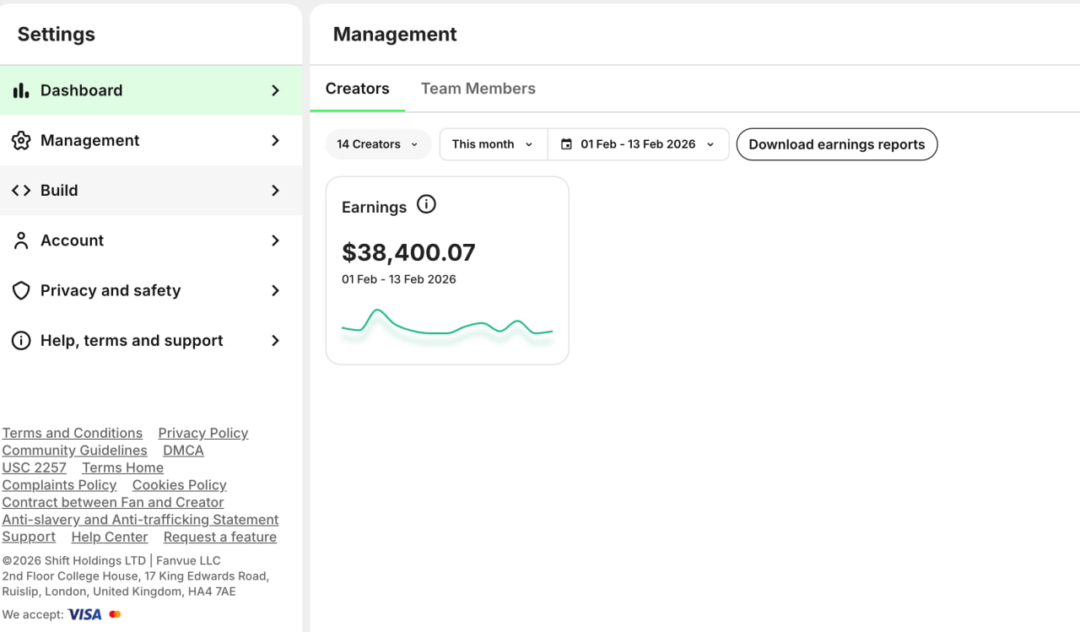Click the Dashboard bar chart icon
1080x632 pixels.
coord(21,90)
